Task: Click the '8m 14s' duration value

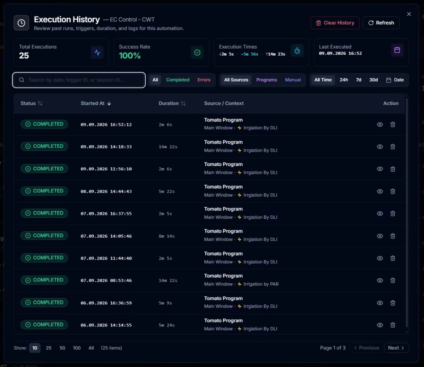Action: coord(167,236)
